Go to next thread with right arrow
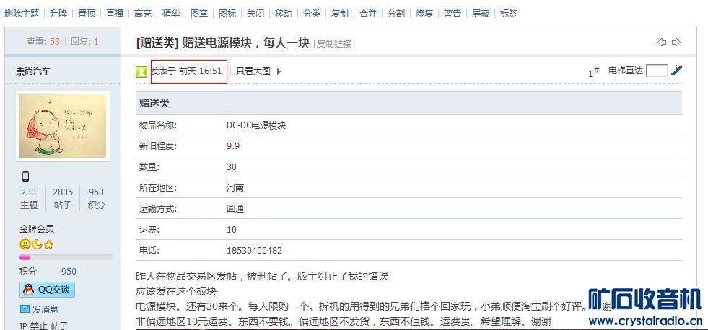Screen dimensions: 708x330 (x=676, y=43)
